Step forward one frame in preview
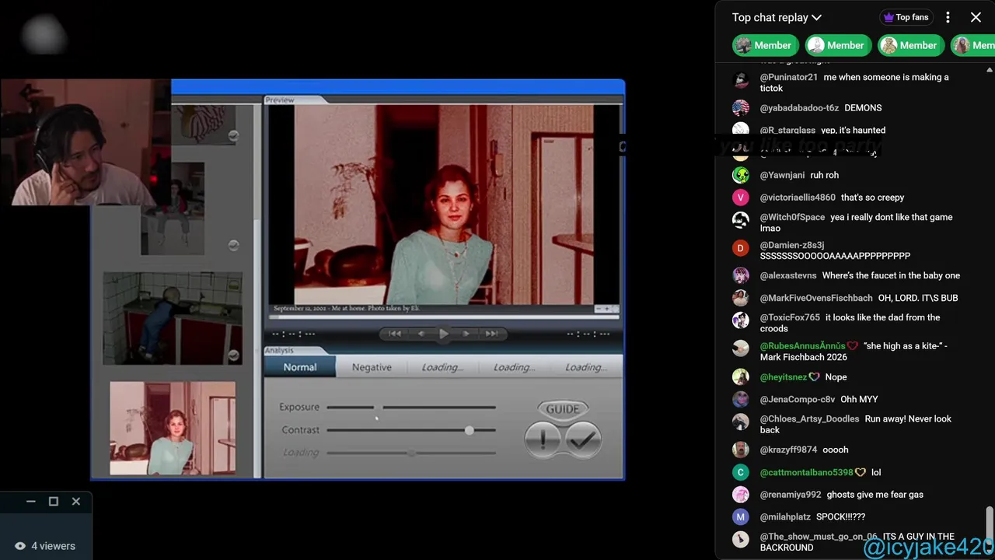Viewport: 995px width, 560px height. coord(466,334)
